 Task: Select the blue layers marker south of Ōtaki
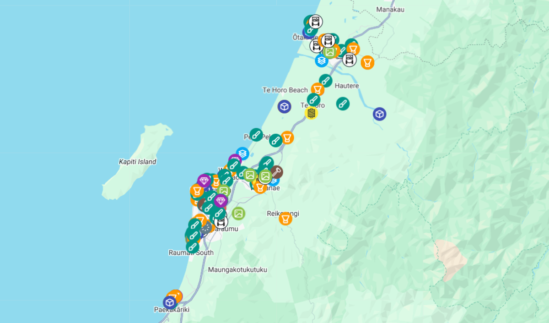(x=322, y=60)
